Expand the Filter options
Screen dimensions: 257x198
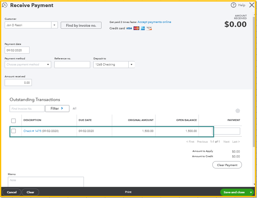point(57,108)
